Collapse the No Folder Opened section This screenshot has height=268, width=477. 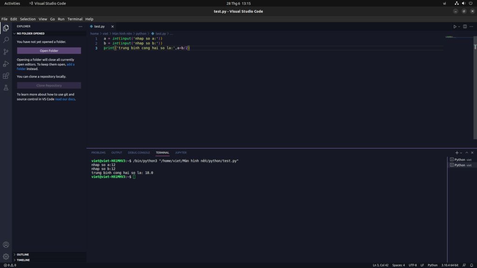(x=30, y=33)
